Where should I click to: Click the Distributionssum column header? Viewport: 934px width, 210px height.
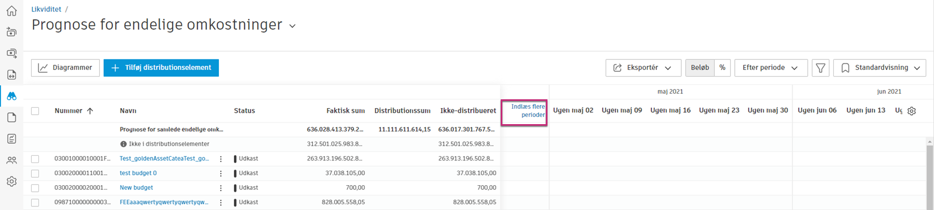pyautogui.click(x=403, y=111)
